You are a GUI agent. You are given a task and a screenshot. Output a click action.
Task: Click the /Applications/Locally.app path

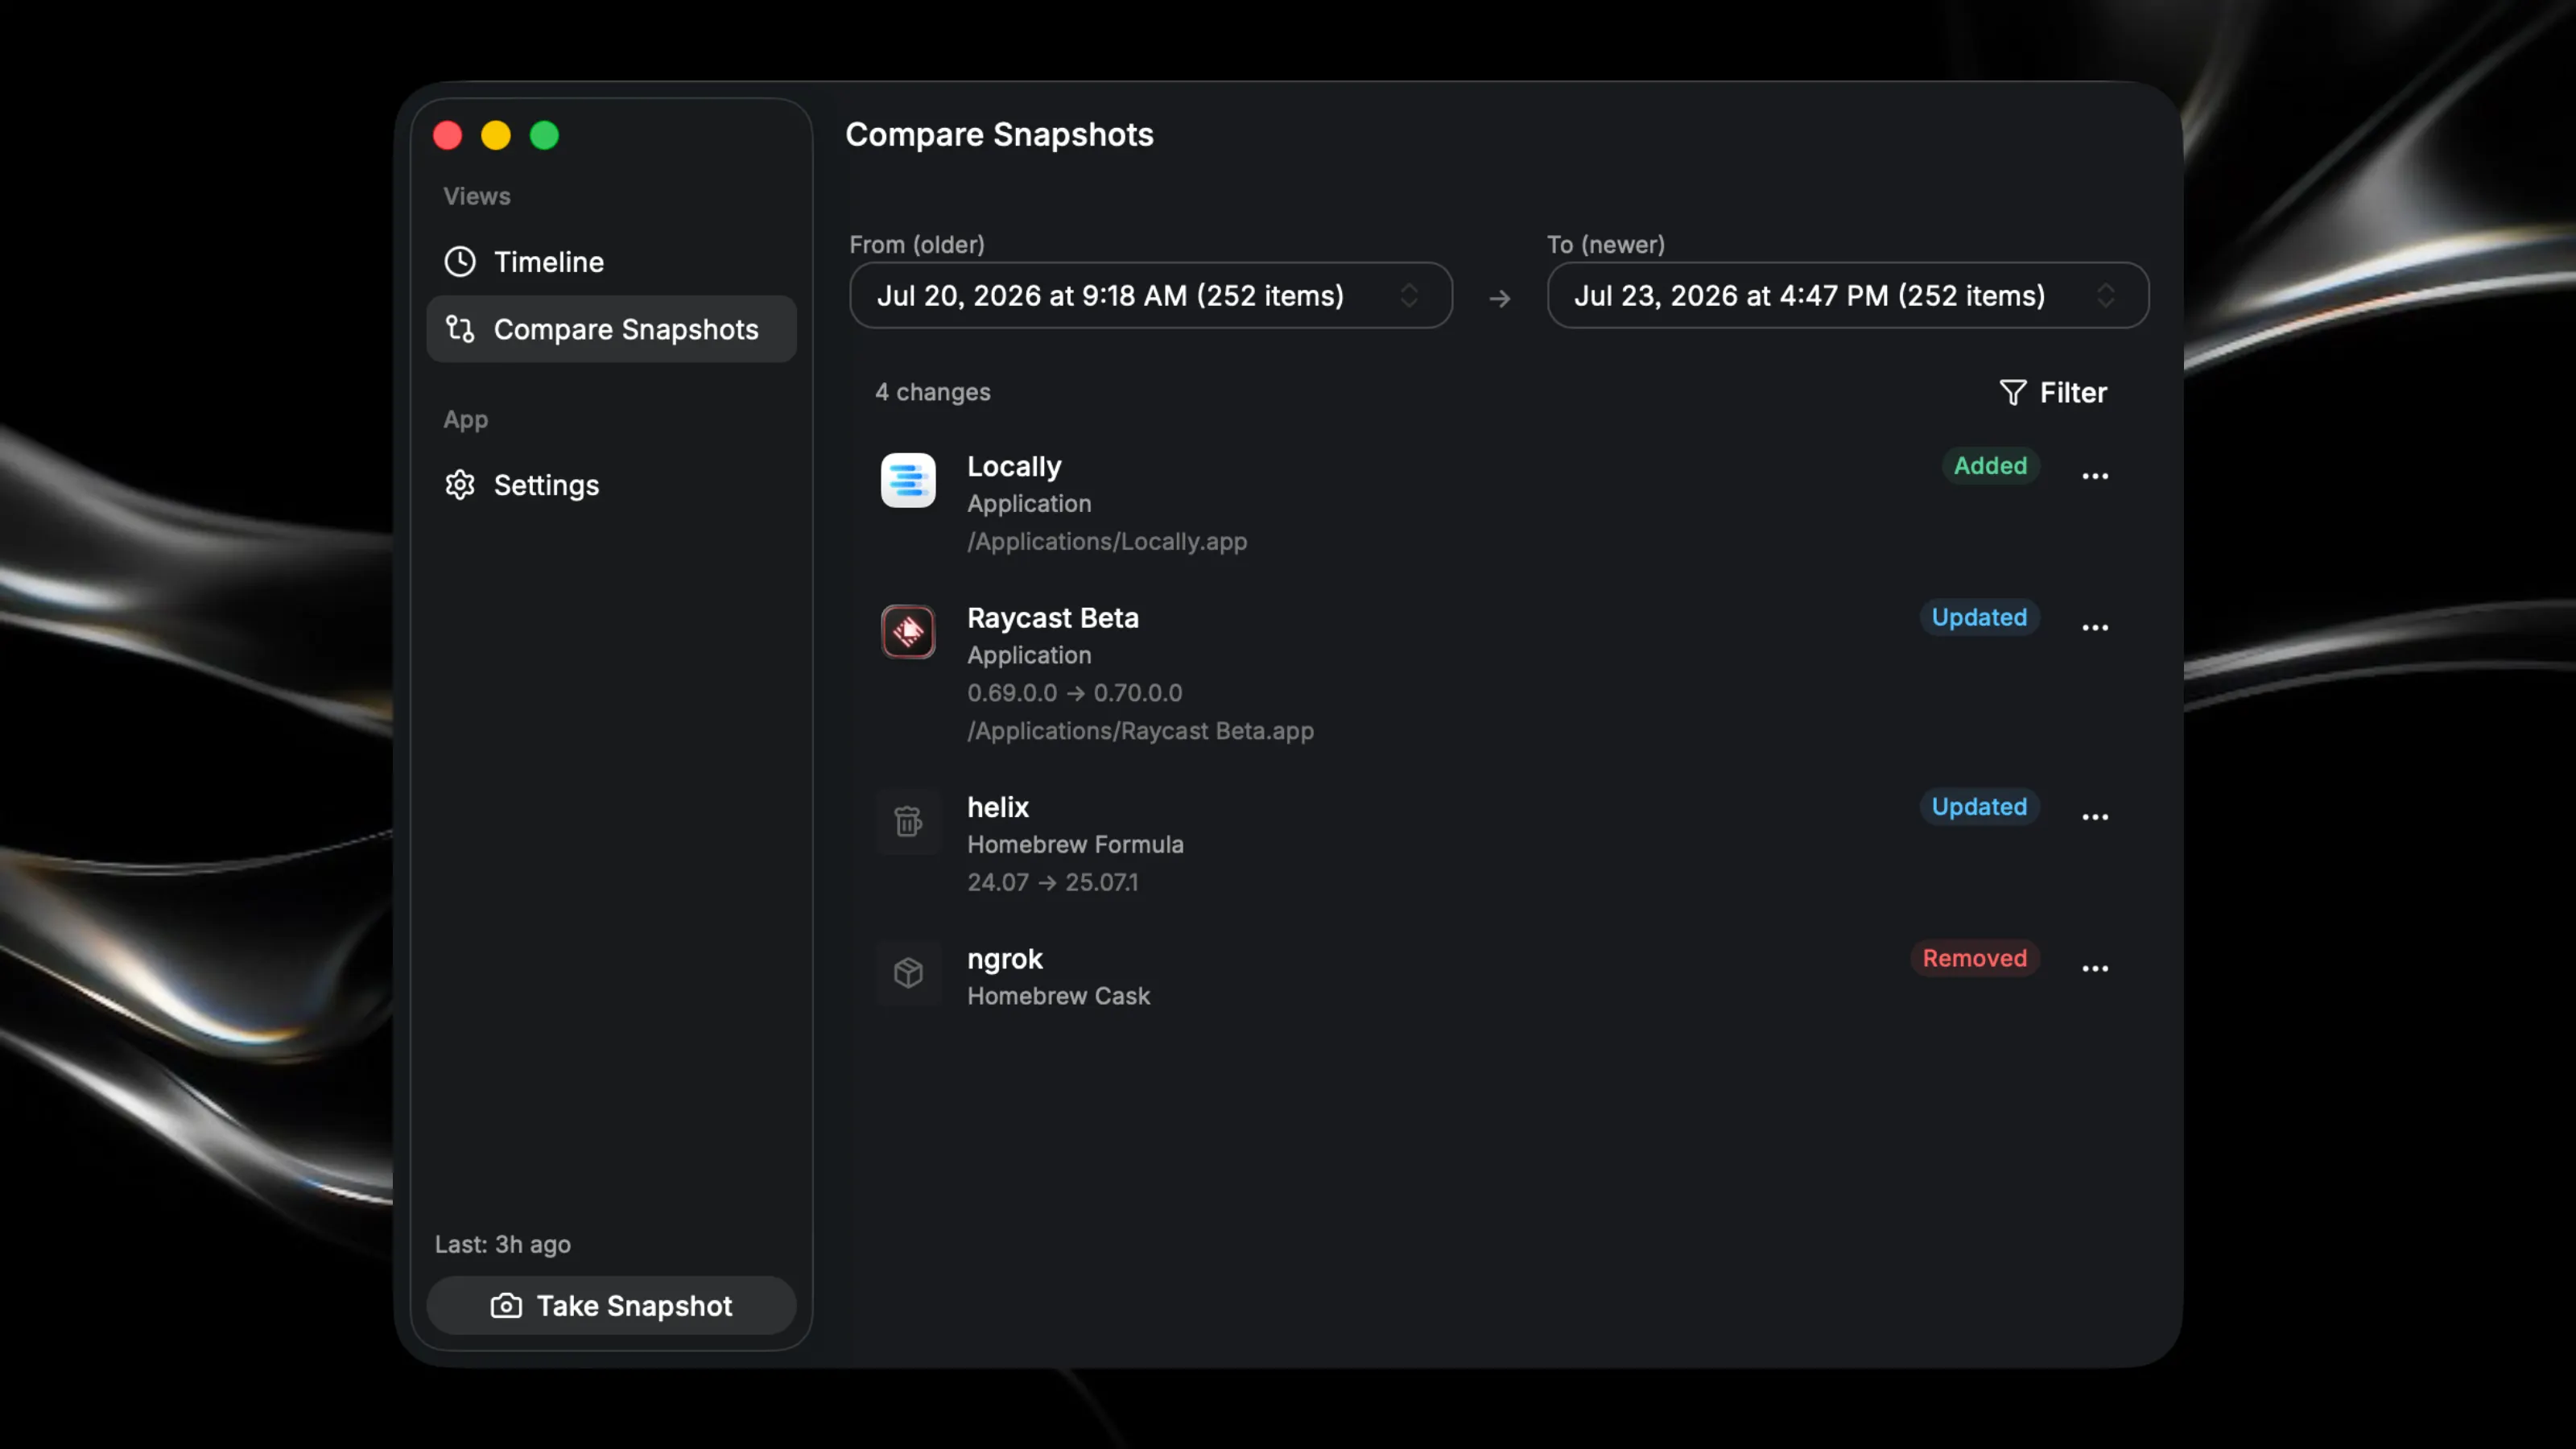coord(1107,542)
